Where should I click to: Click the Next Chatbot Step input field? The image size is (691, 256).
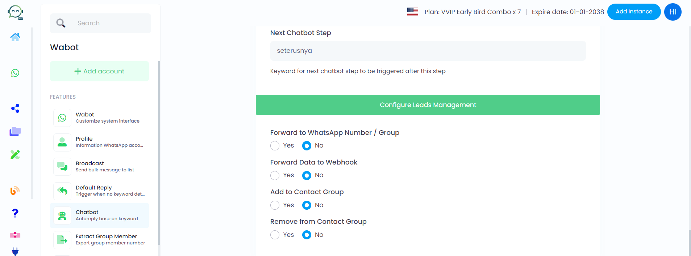coord(428,51)
